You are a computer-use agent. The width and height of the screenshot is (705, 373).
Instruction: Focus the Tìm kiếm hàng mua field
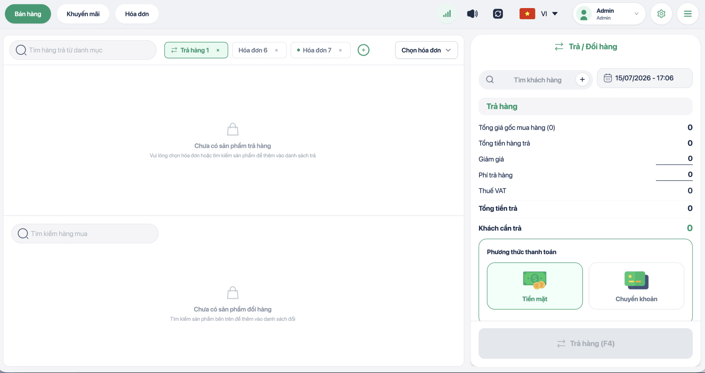pyautogui.click(x=85, y=234)
